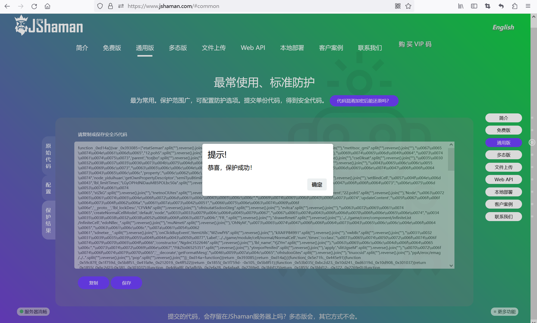Image resolution: width=537 pixels, height=323 pixels.
Task: Expand the 更多功能 menu button
Action: click(x=505, y=311)
